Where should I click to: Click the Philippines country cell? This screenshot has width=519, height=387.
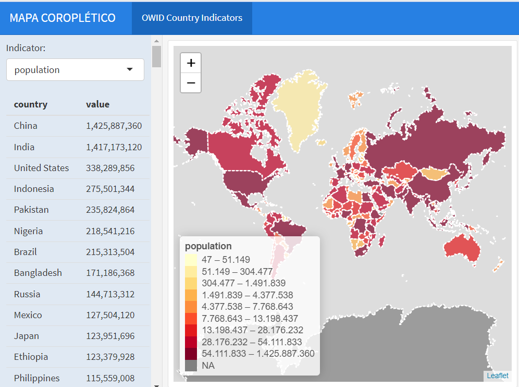tap(37, 378)
